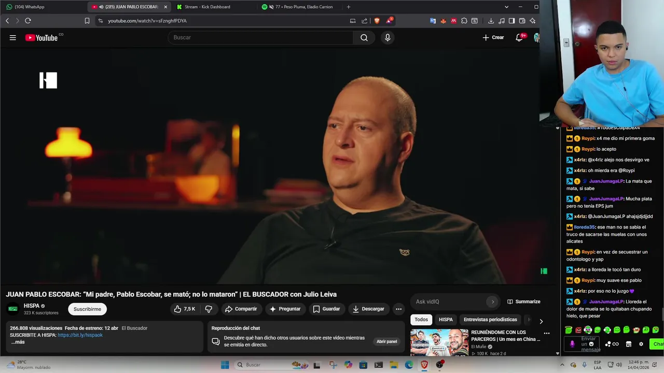
Task: Click the YouTube search magnifier button
Action: (x=364, y=37)
